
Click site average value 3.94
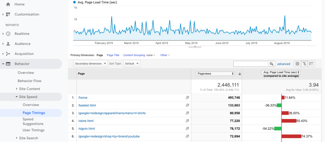coord(315,85)
